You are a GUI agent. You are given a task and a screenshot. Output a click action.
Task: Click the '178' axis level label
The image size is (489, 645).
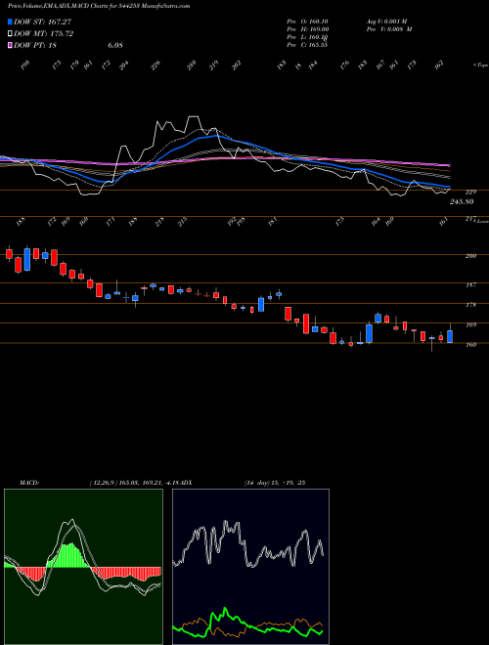pos(470,305)
